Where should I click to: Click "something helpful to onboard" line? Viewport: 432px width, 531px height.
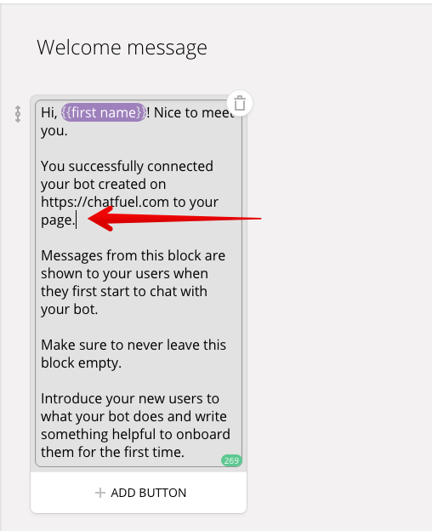click(136, 435)
